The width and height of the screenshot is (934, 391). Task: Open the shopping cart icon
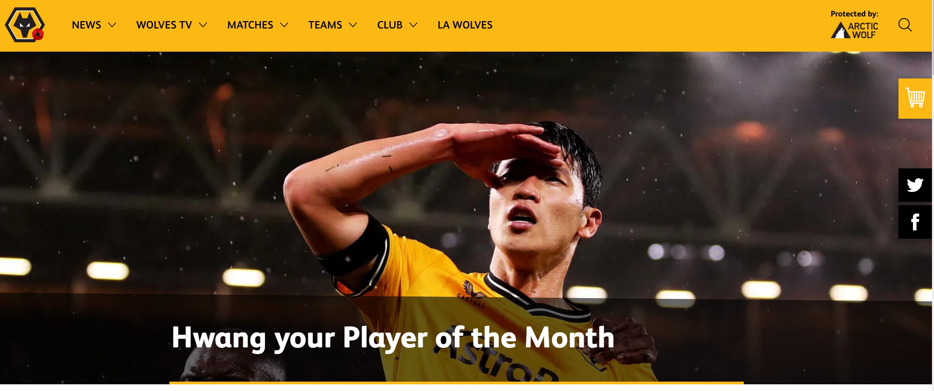(915, 98)
